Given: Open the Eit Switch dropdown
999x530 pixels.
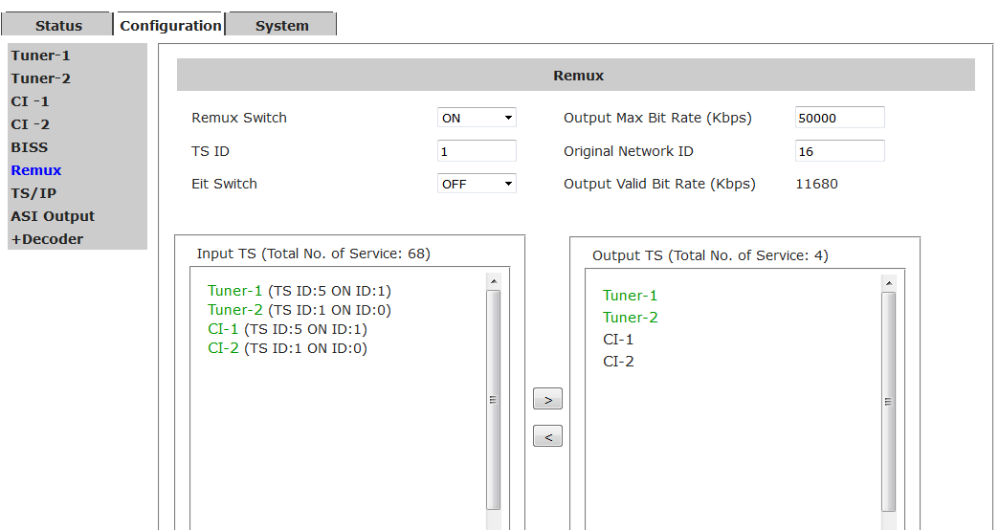Looking at the screenshot, I should pos(477,184).
